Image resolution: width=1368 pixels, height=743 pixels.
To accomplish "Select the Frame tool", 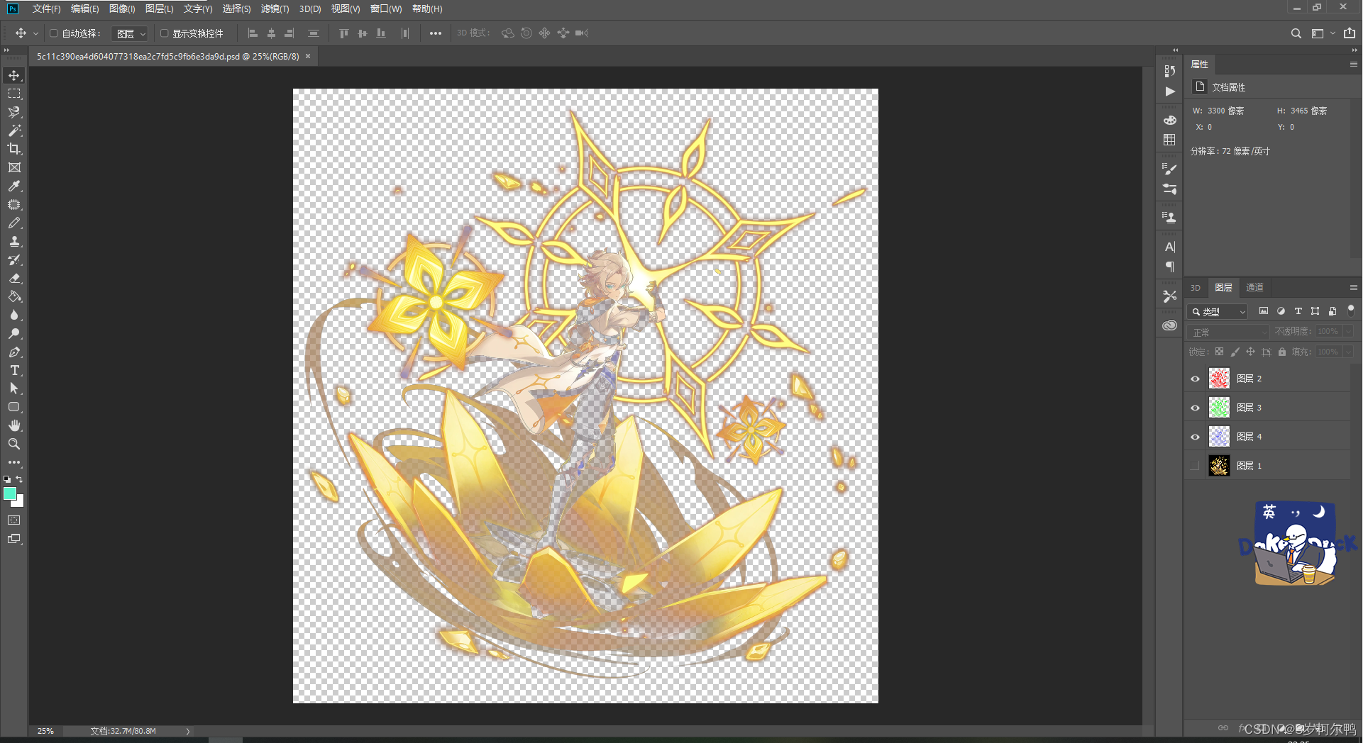I will click(x=14, y=167).
